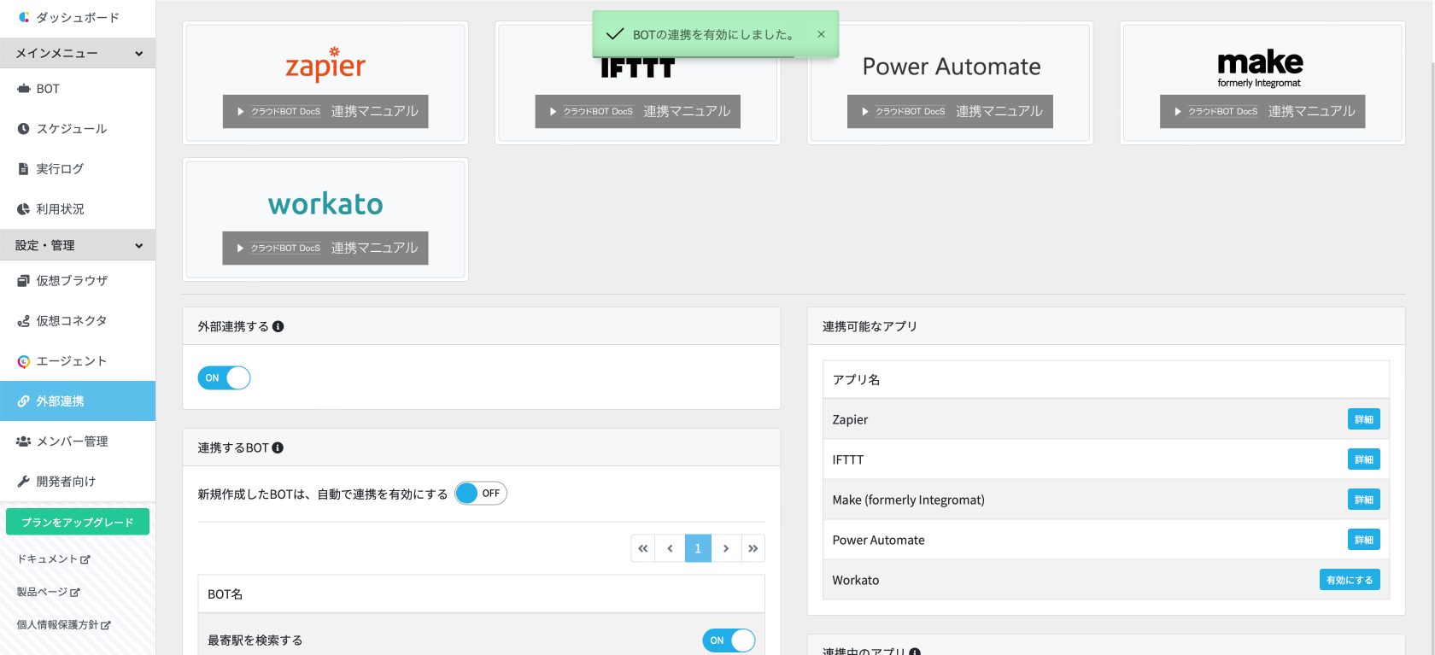Click info icon next to 外部連携する
This screenshot has width=1435, height=655.
(278, 326)
